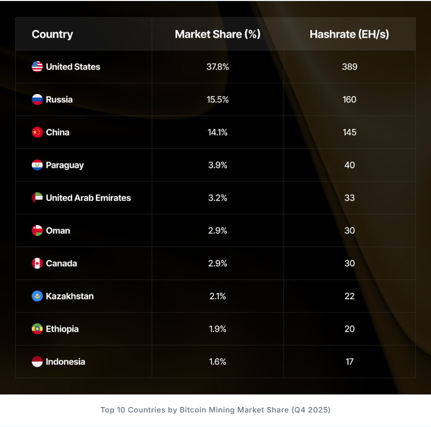
Task: Click the Canada flag icon
Action: (37, 263)
